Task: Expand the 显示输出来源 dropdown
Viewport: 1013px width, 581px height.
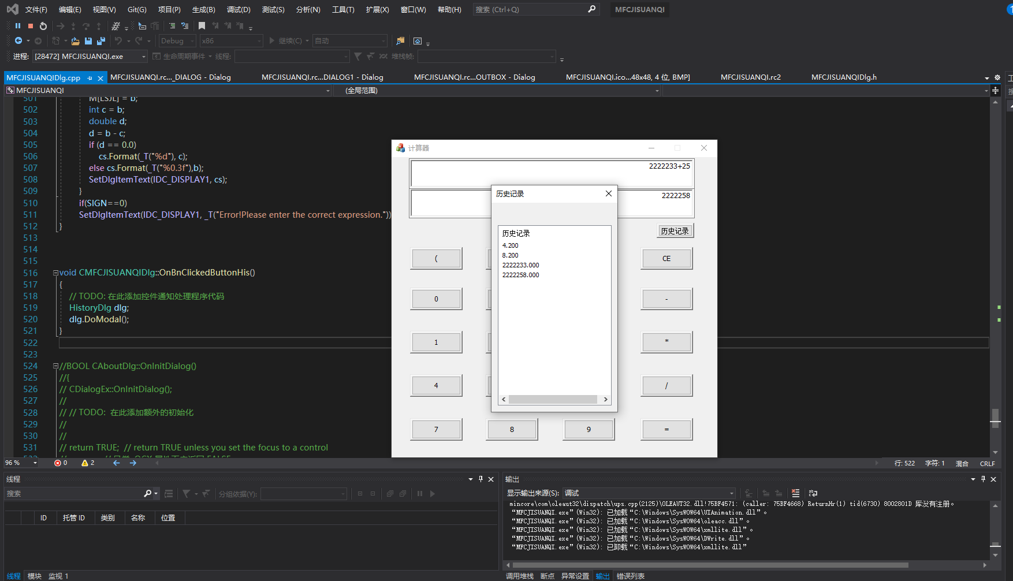Action: pos(732,493)
